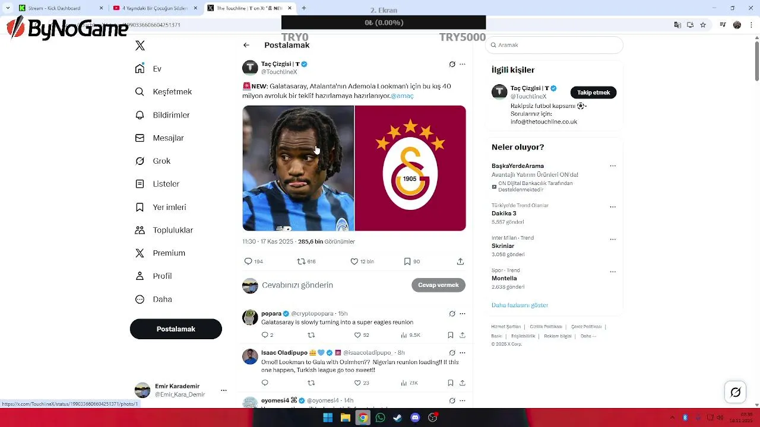This screenshot has width=760, height=427.
Task: Open a new browser tab
Action: tap(304, 8)
